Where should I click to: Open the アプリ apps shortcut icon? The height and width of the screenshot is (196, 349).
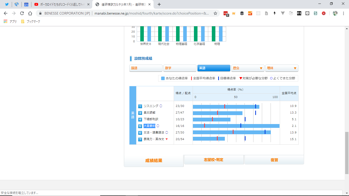[x=6, y=22]
